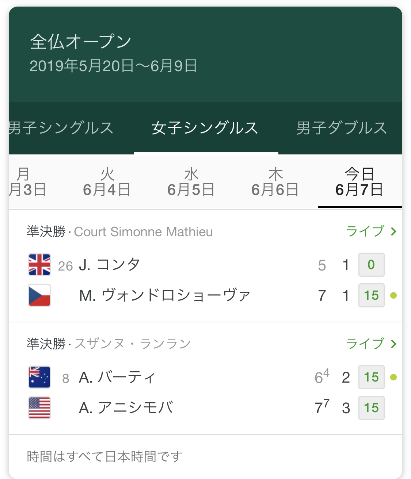Click player name J. コンタ
This screenshot has width=411, height=479.
[109, 265]
